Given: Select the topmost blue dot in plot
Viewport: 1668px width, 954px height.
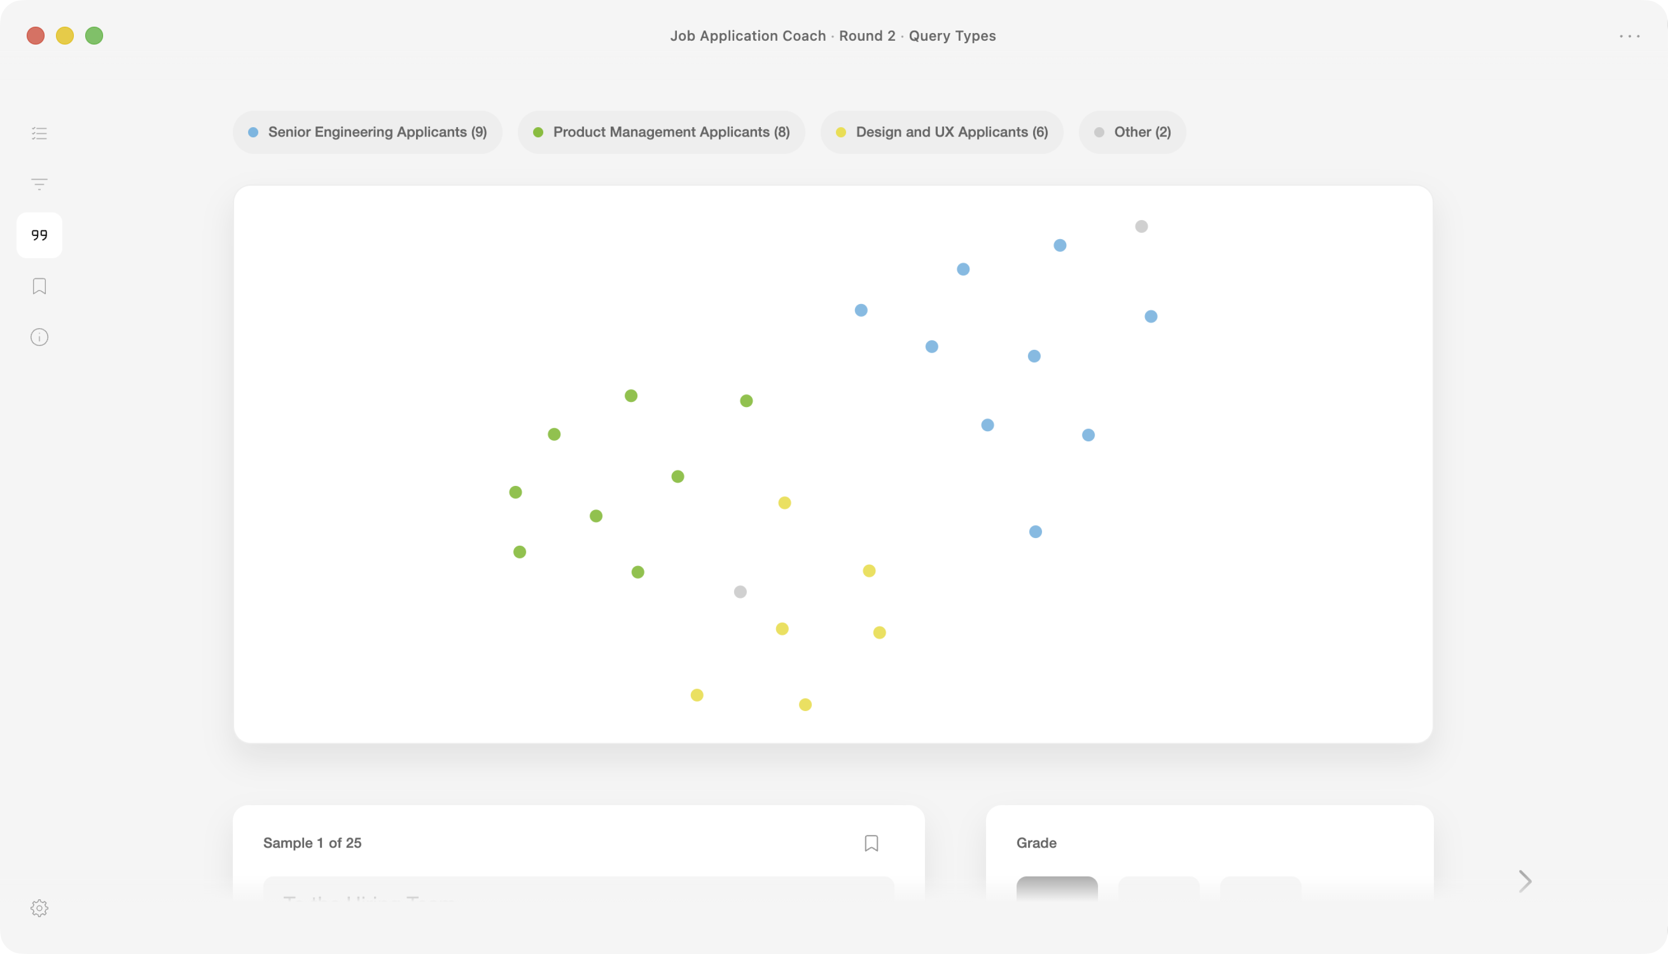Looking at the screenshot, I should [x=1060, y=245].
